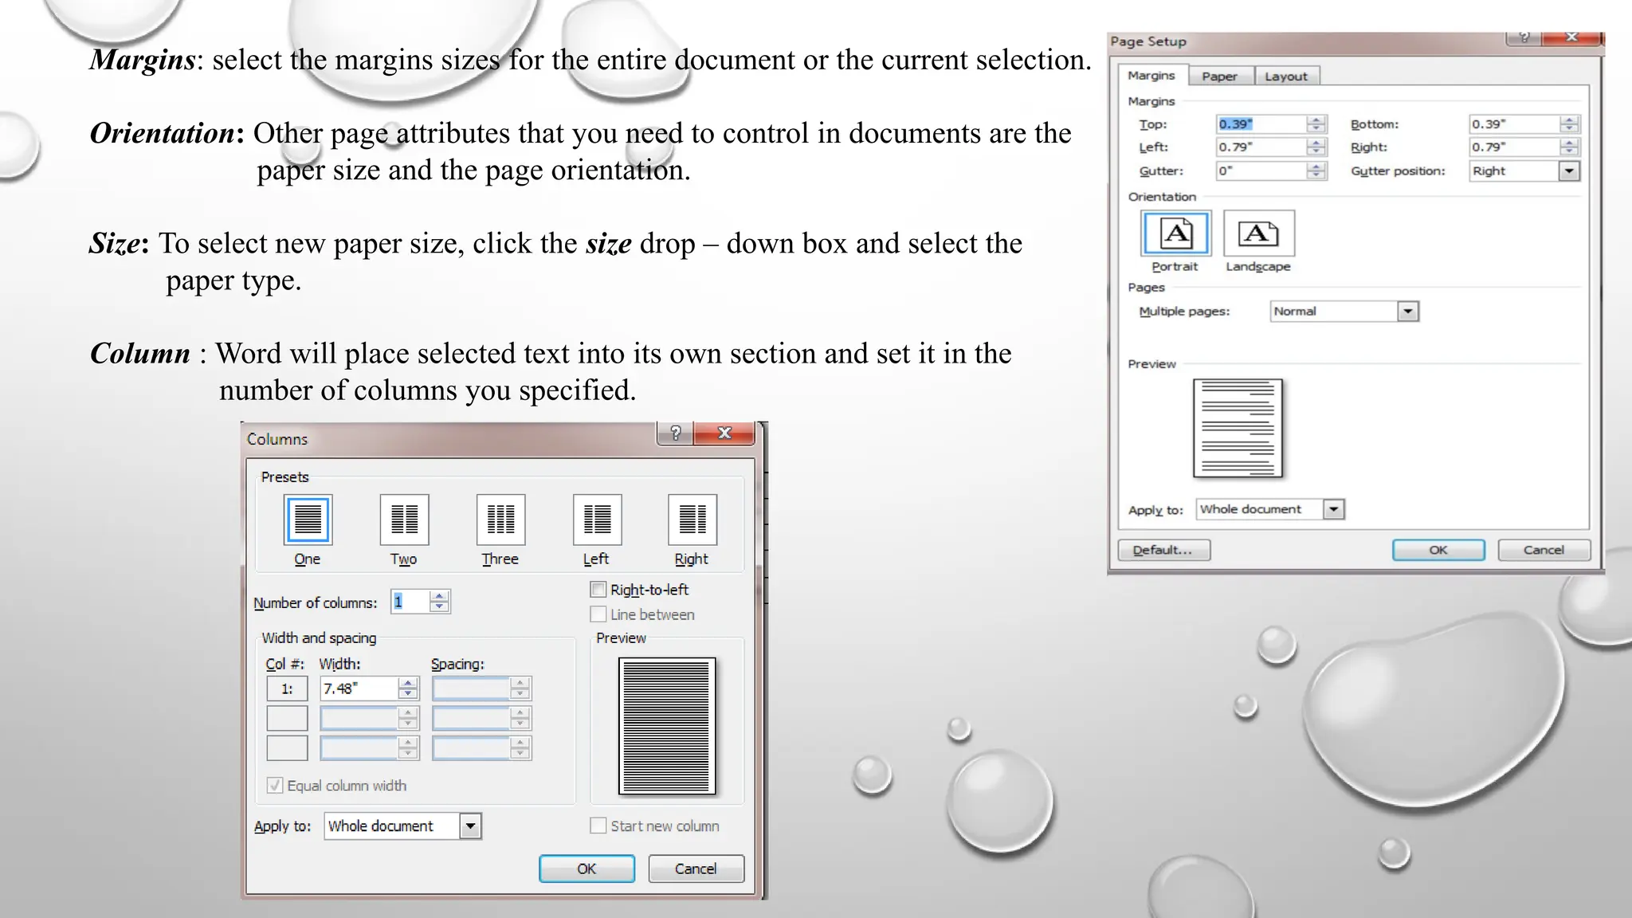Check the Start new column box
This screenshot has height=918, width=1632.
click(x=598, y=826)
